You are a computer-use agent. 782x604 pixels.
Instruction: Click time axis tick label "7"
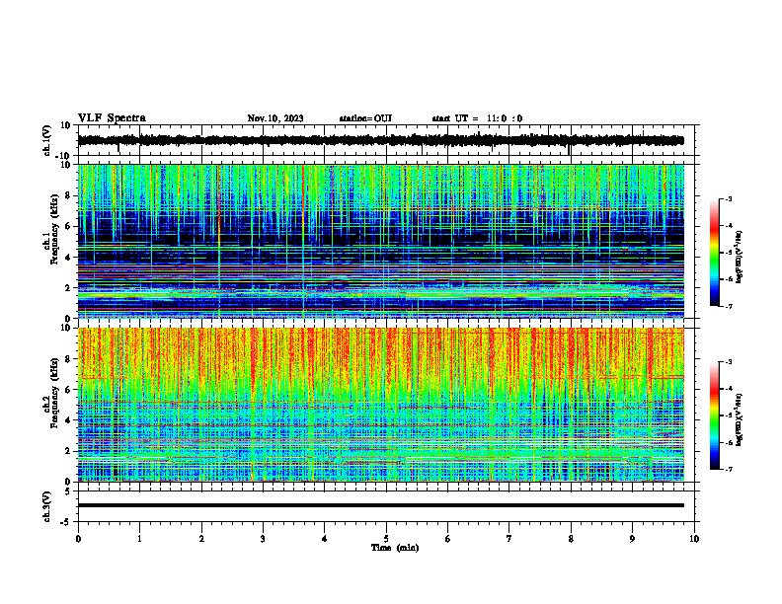pos(509,539)
